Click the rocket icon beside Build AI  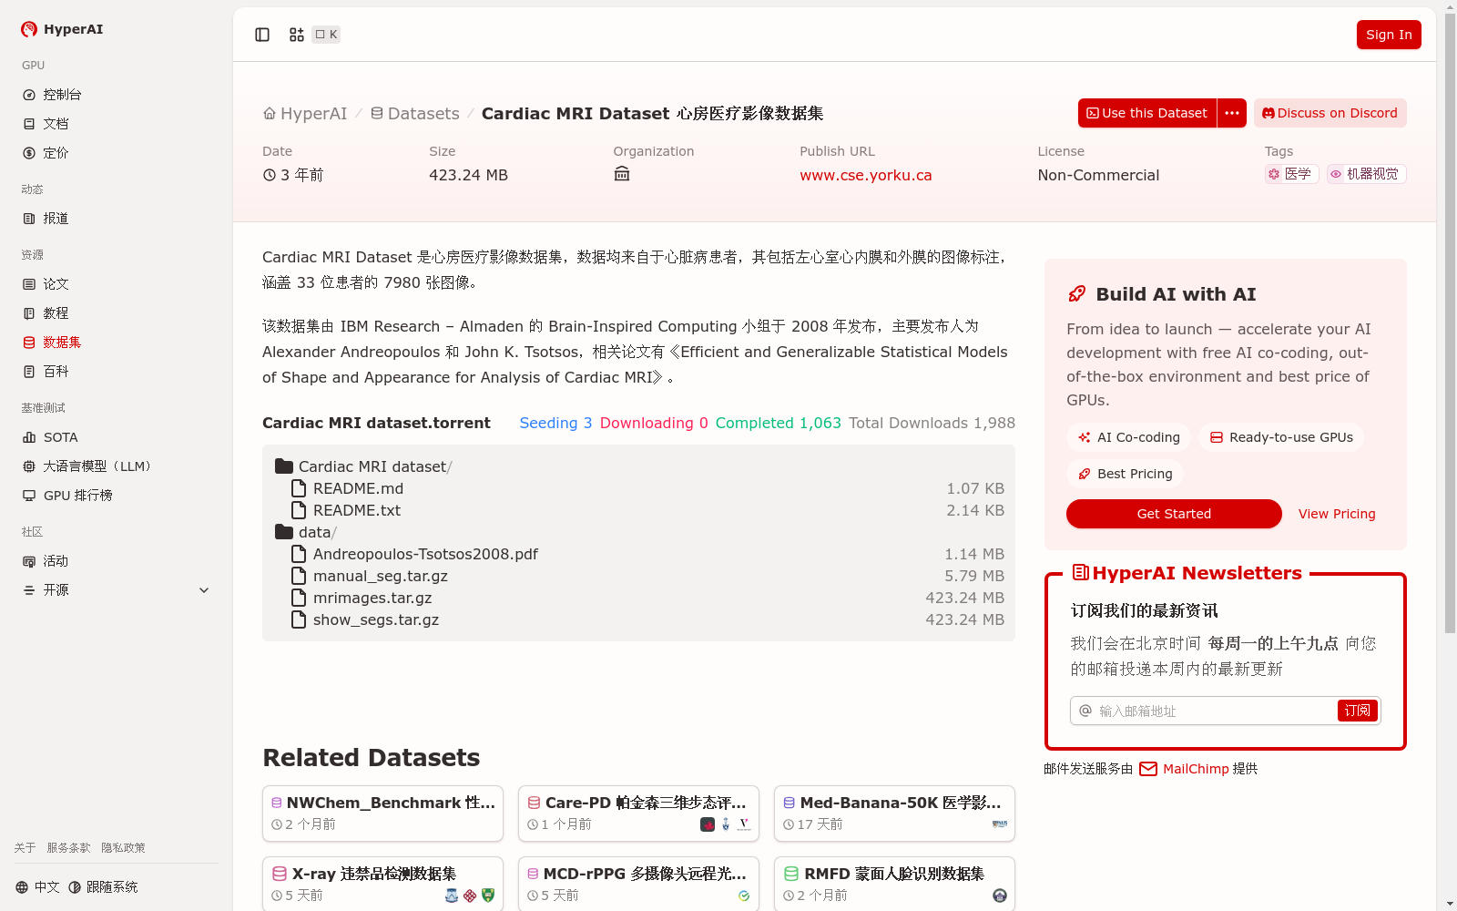[x=1077, y=294]
